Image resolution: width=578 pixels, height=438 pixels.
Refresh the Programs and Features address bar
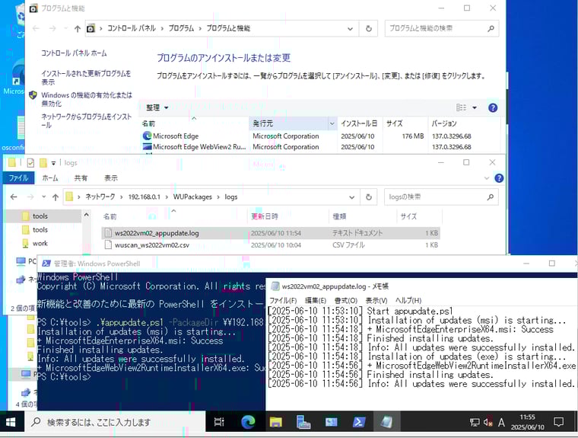[x=369, y=28]
